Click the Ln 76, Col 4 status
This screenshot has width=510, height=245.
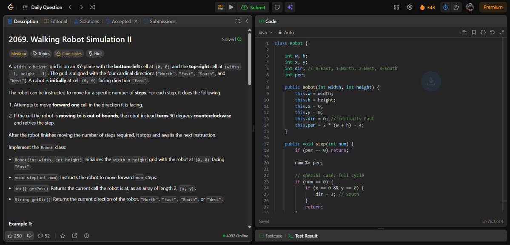493,221
